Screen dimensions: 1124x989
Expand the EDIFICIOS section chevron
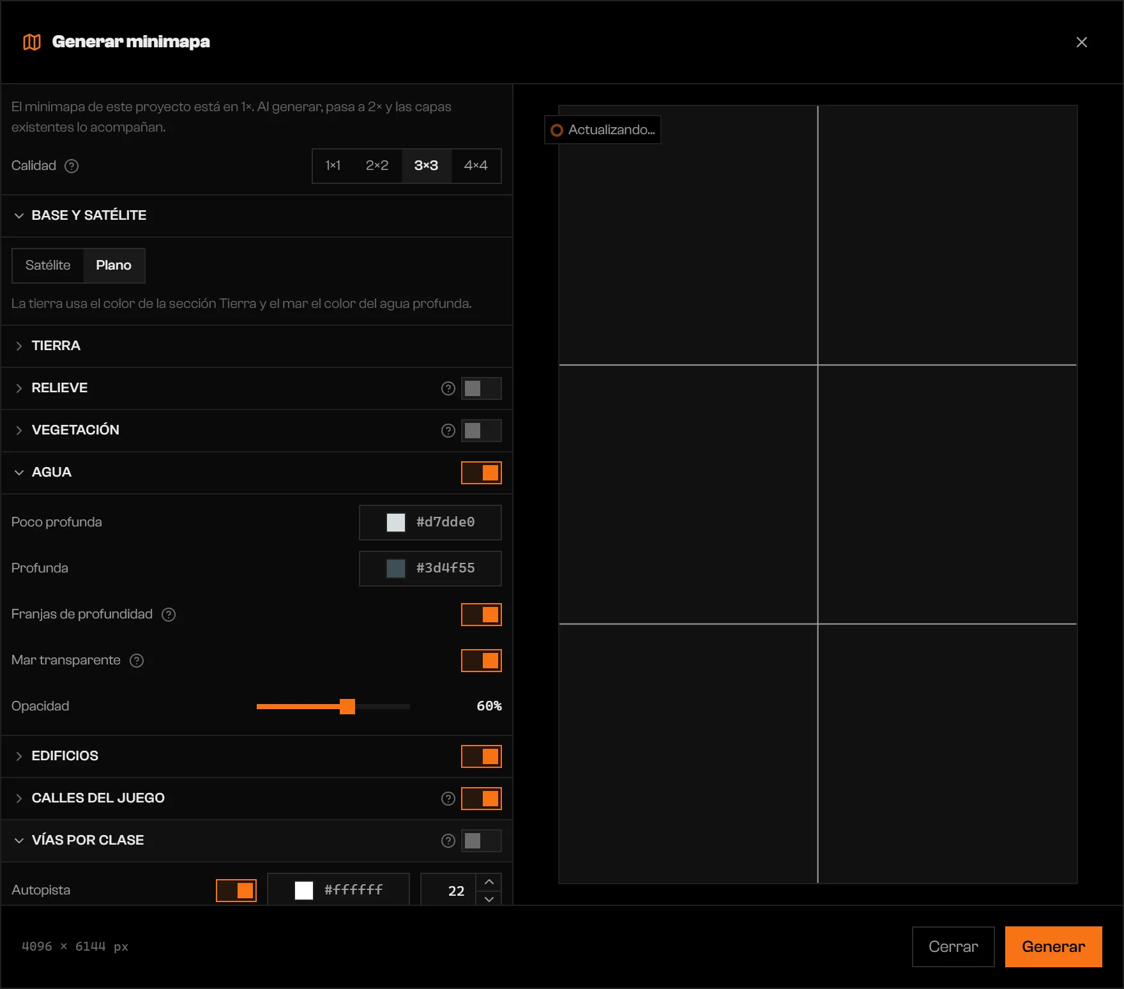[19, 756]
